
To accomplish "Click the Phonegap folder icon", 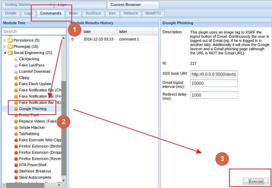I will (x=10, y=47).
